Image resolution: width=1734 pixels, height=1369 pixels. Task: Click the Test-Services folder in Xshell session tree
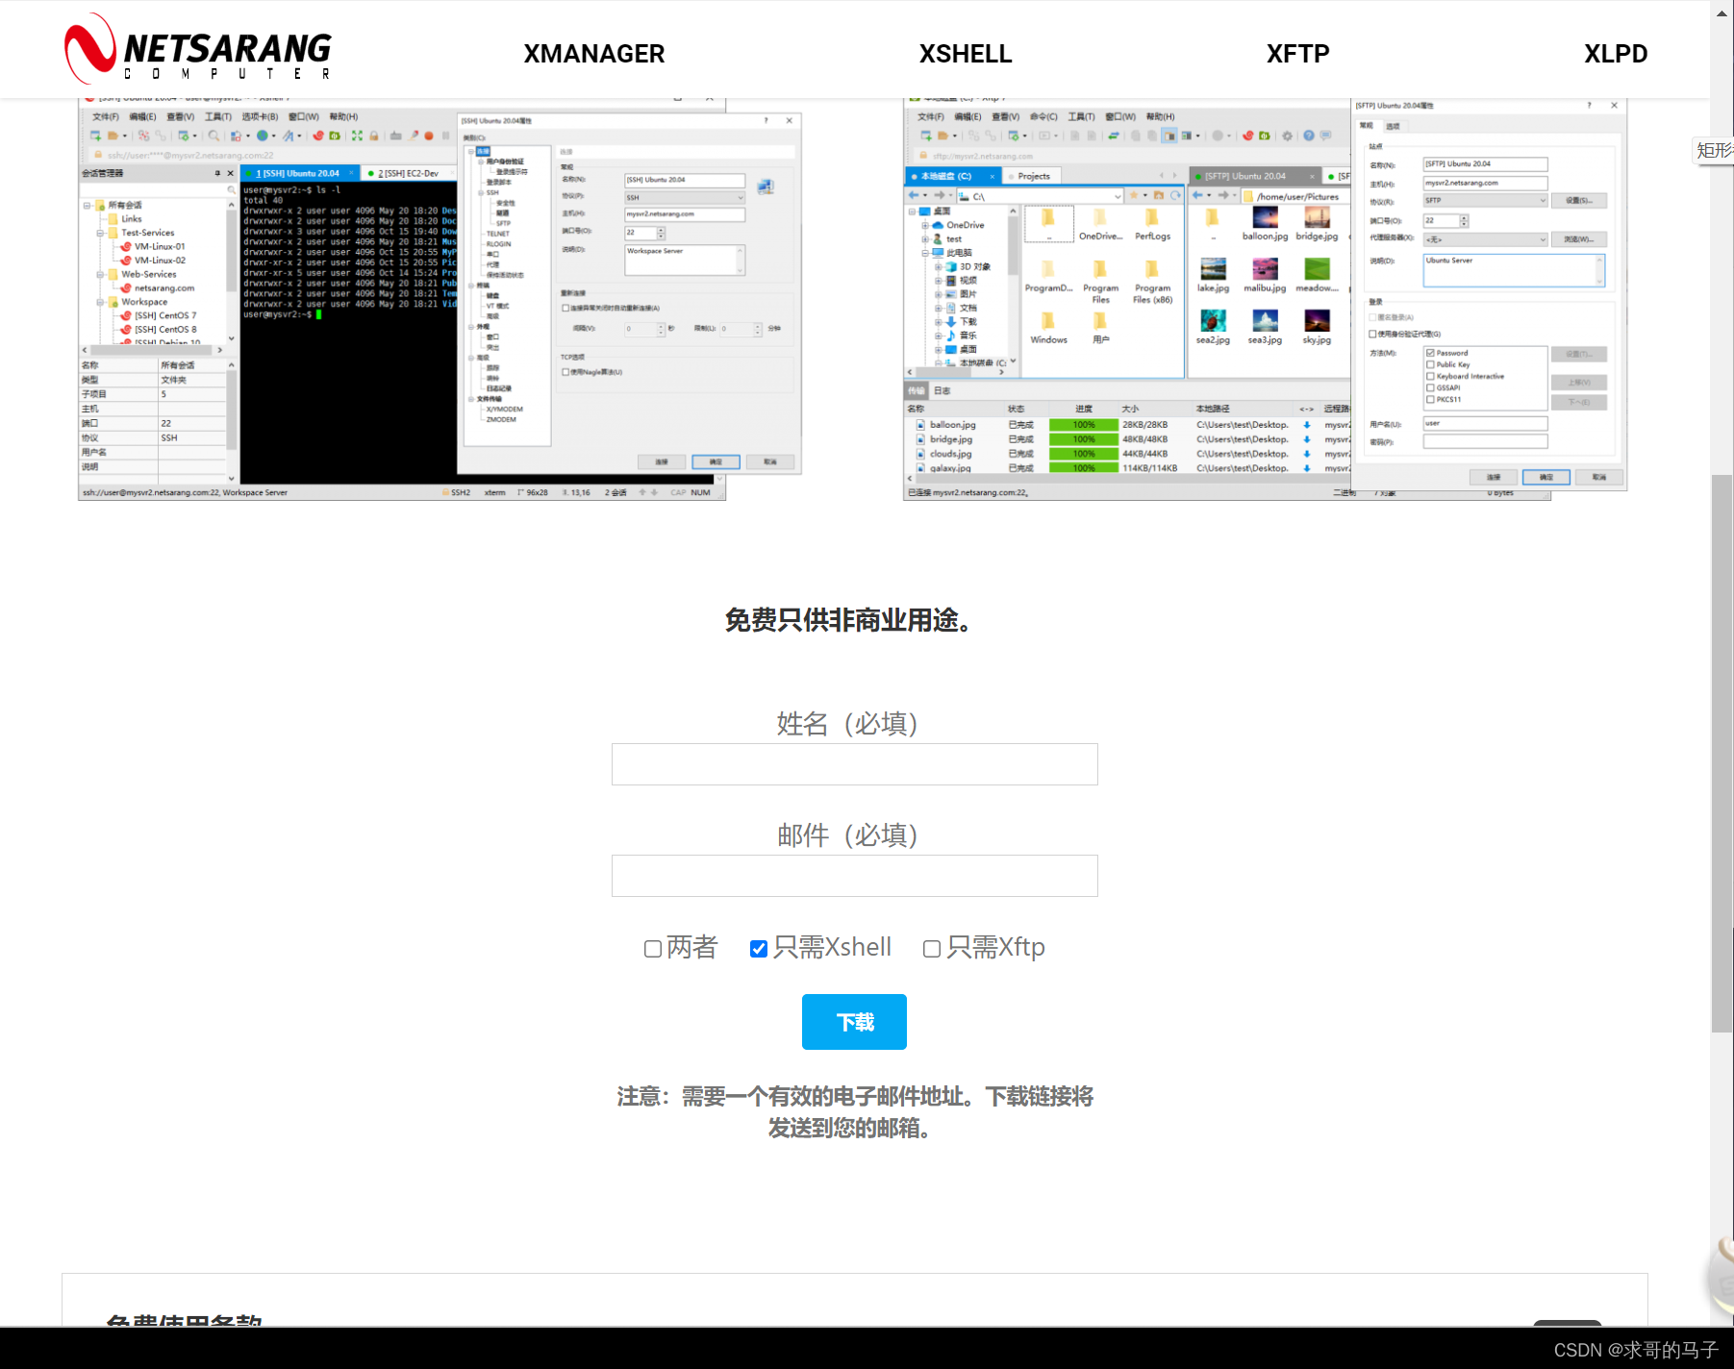click(147, 233)
